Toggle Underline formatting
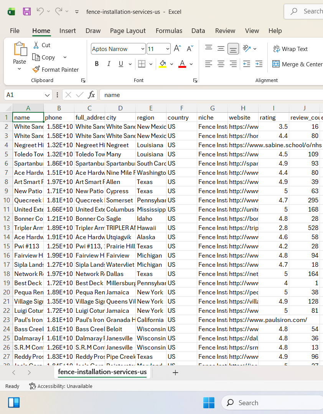Viewport: 323px width, 414px height. (x=121, y=64)
